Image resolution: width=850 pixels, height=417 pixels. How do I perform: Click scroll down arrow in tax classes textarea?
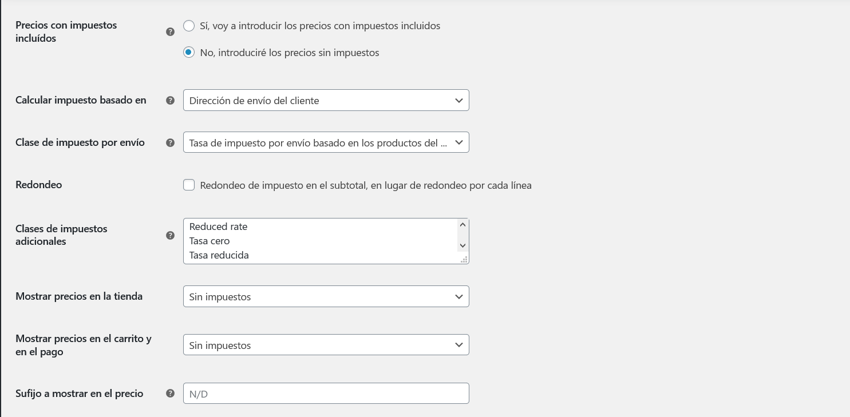(x=463, y=245)
